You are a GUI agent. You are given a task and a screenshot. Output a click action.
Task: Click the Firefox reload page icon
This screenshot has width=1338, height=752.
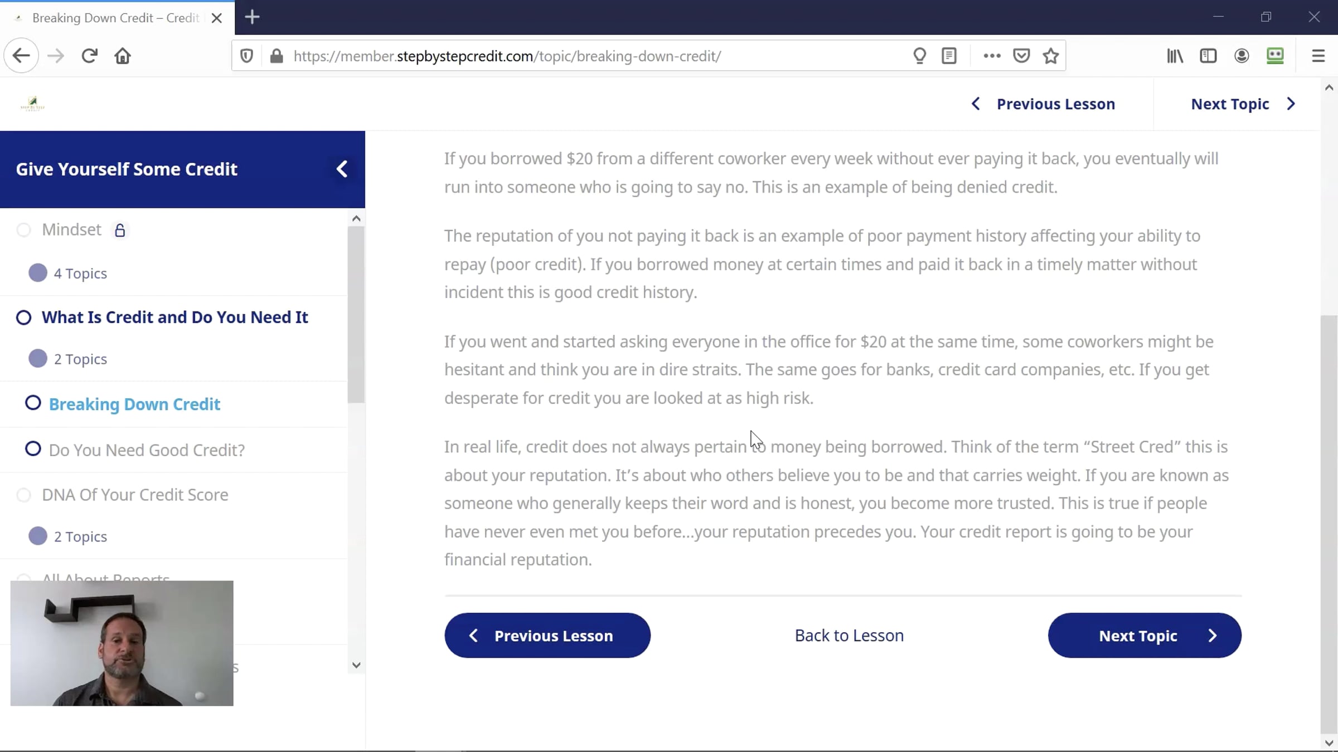[x=89, y=56]
